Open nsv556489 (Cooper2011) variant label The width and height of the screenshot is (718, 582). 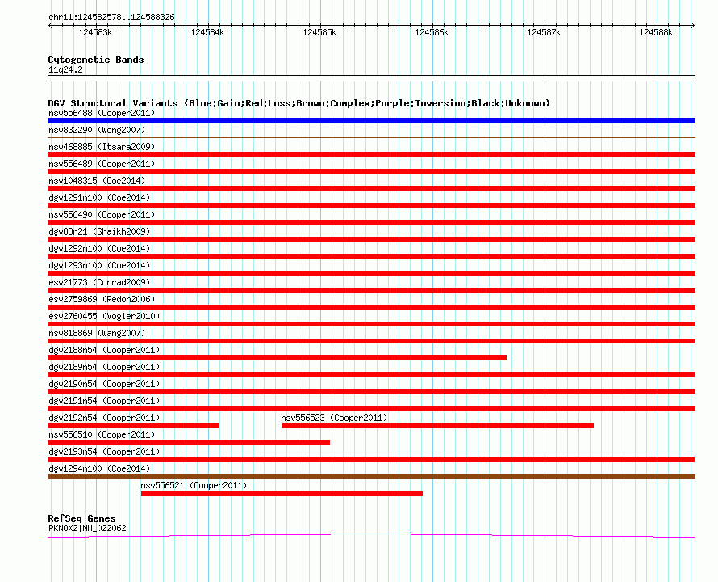[102, 164]
